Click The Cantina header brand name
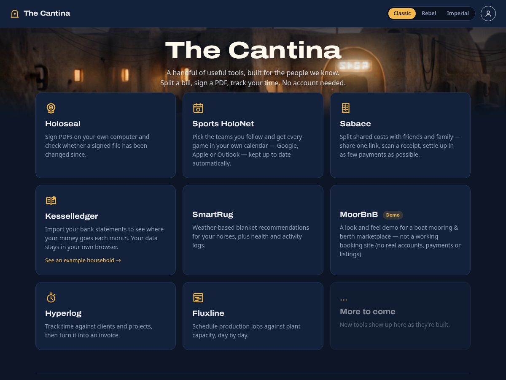Viewport: 506px width, 380px height. click(x=47, y=13)
